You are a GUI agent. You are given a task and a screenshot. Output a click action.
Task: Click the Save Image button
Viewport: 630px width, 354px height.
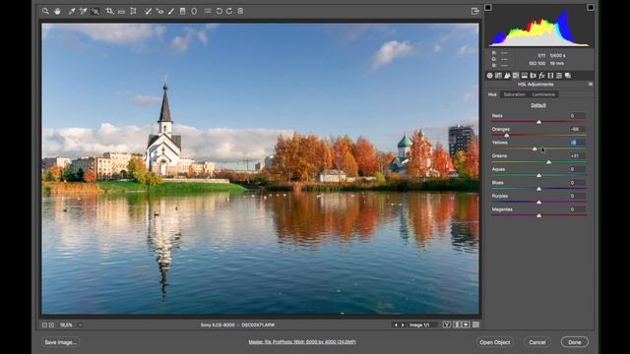60,342
